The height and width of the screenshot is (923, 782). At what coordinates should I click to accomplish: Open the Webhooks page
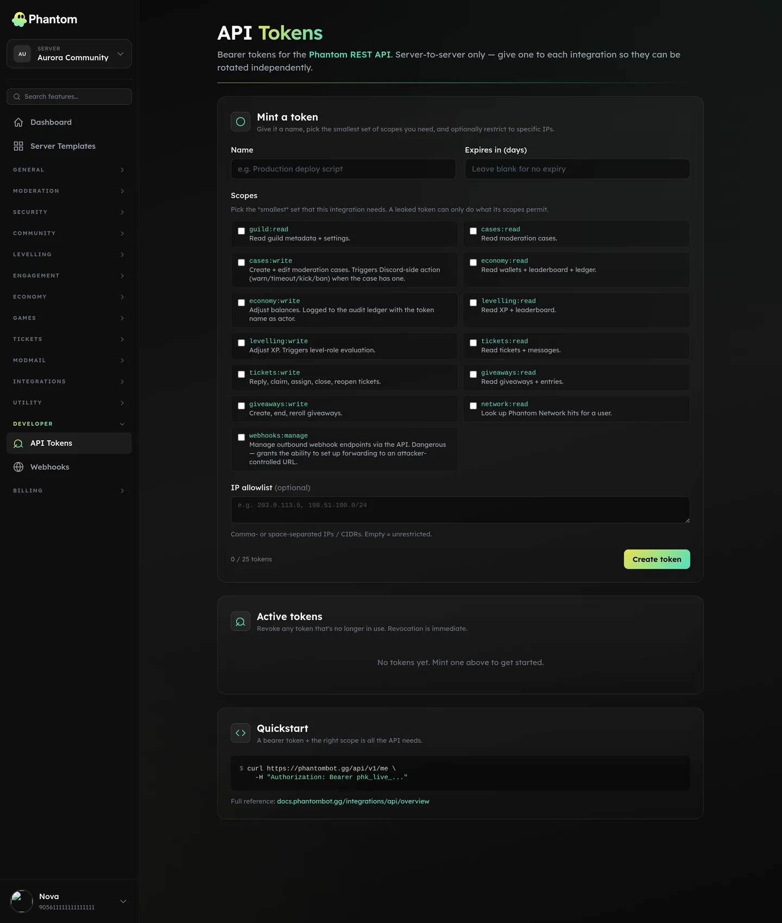[x=69, y=467]
